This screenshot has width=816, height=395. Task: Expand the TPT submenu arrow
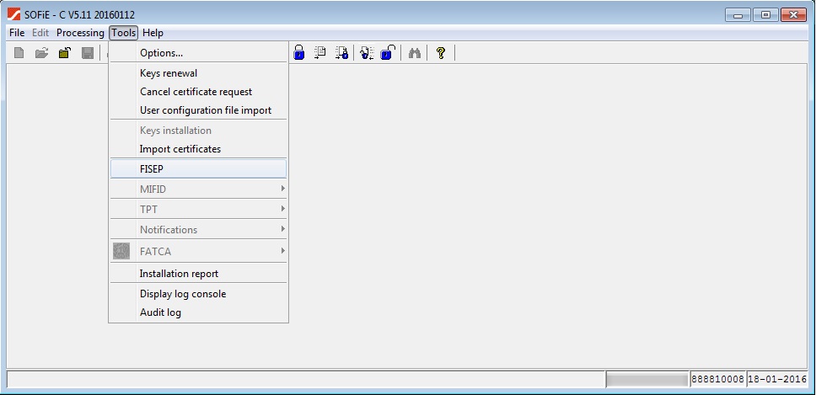pos(282,209)
